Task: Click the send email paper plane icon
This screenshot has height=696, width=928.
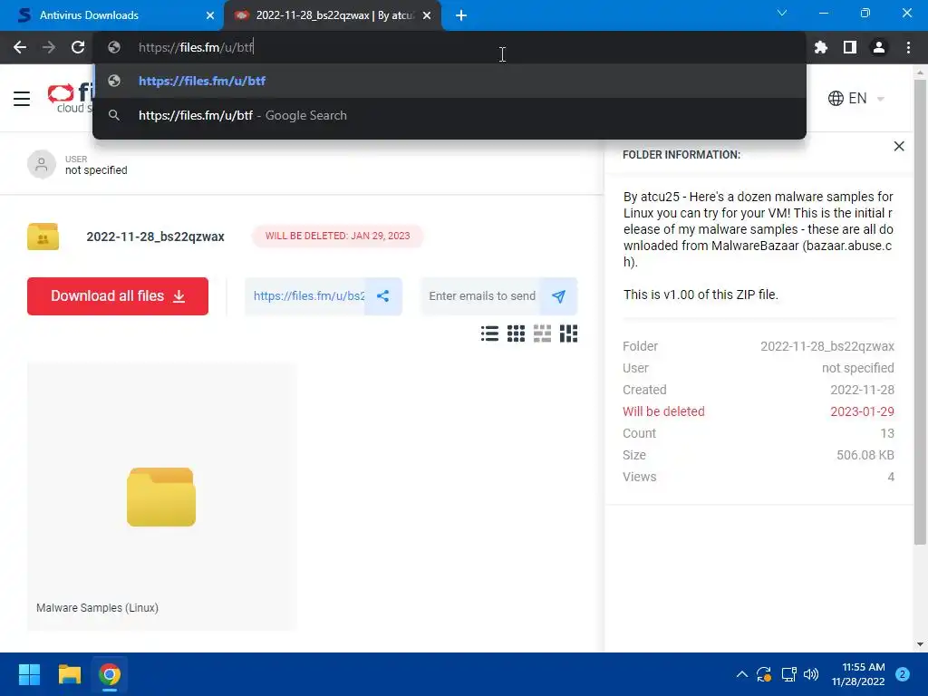Action: (558, 296)
